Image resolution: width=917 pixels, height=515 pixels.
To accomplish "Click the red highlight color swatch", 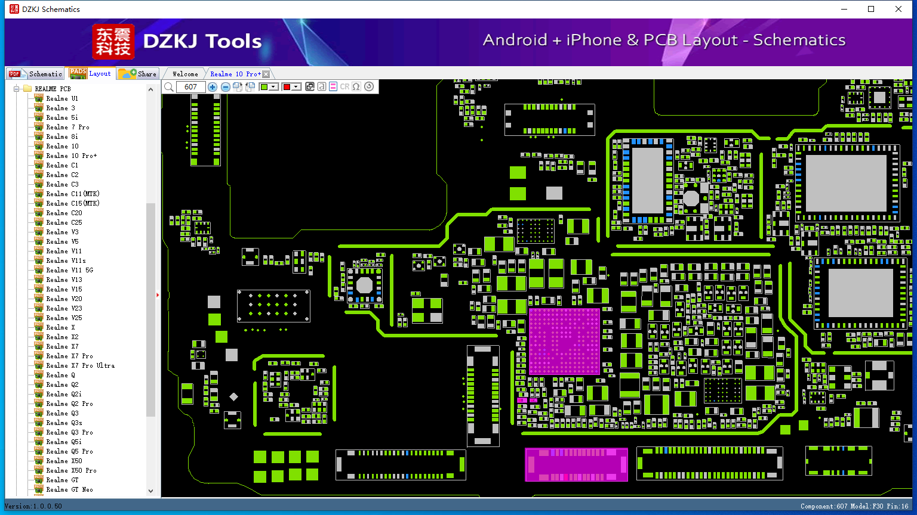I will click(287, 87).
